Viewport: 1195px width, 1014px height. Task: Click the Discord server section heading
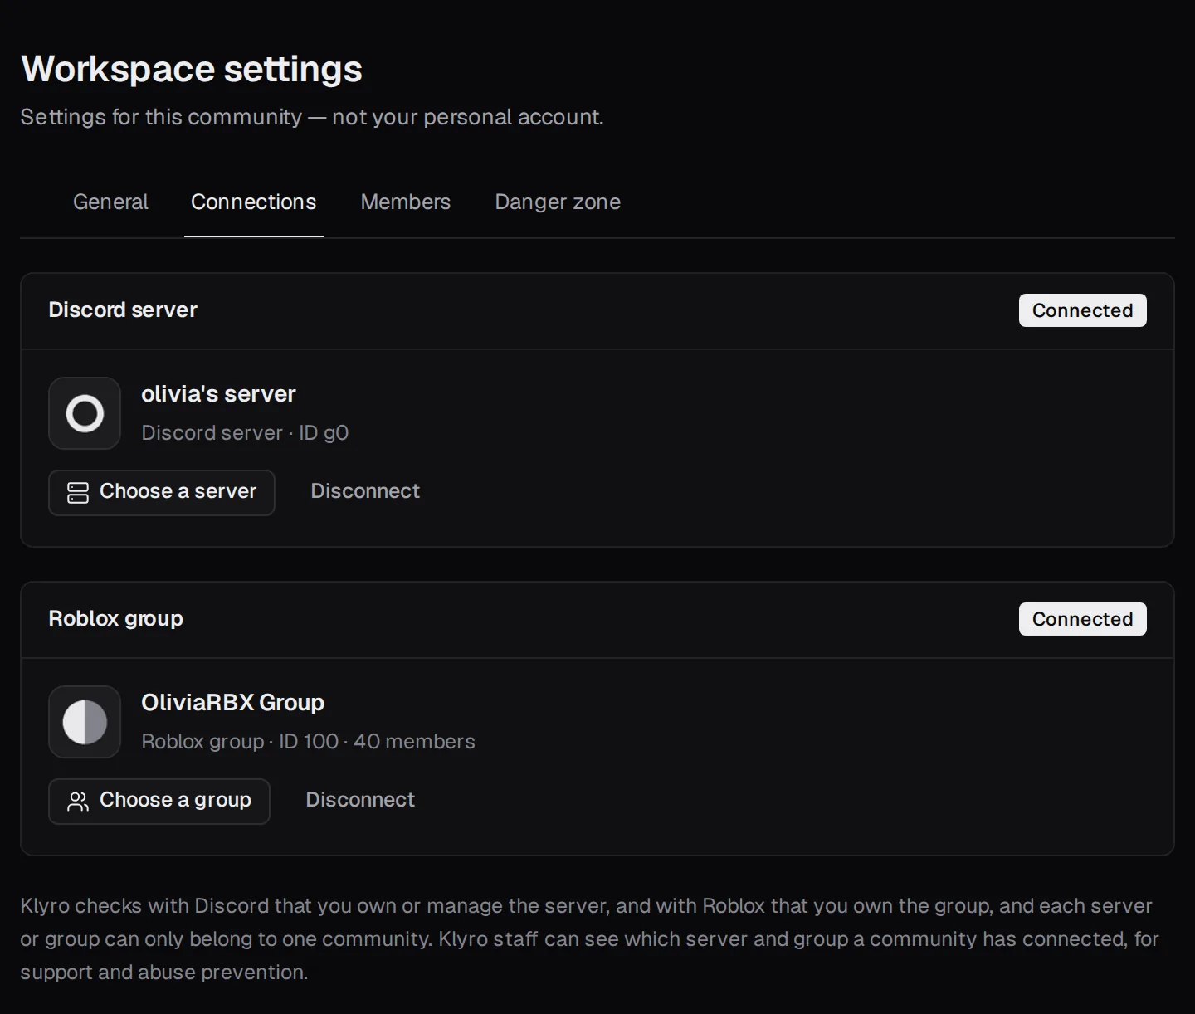[123, 310]
